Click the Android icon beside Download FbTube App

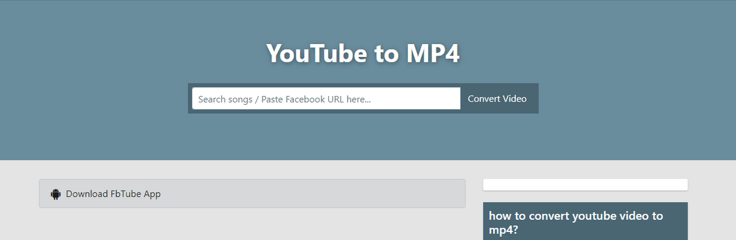(x=55, y=194)
